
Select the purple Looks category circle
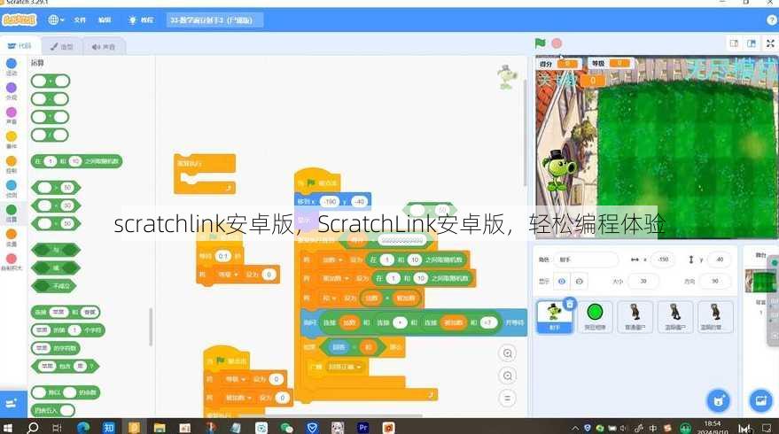pos(12,88)
